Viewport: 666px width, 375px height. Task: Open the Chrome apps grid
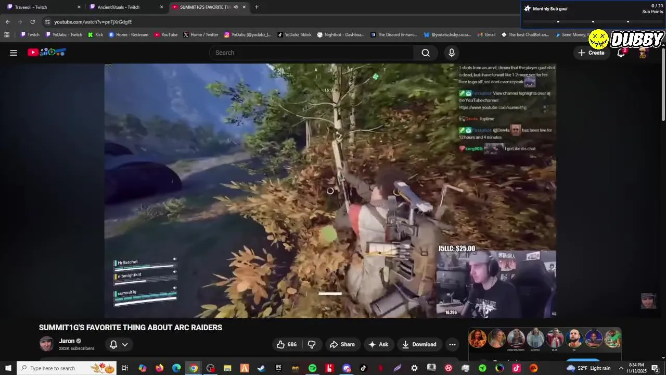[7, 35]
